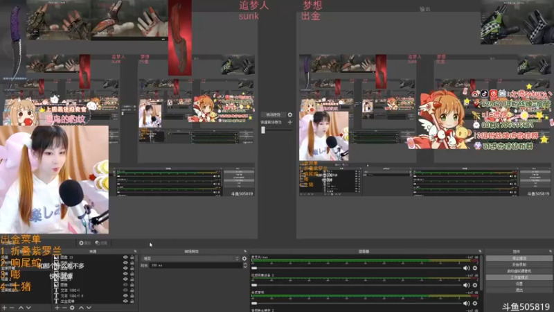Remove the selected source with the minus icon in the Sources panel
The image size is (554, 312).
64,308
